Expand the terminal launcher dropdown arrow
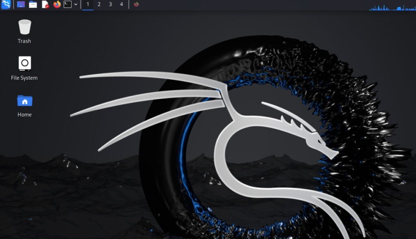This screenshot has height=239, width=416. 76,5
